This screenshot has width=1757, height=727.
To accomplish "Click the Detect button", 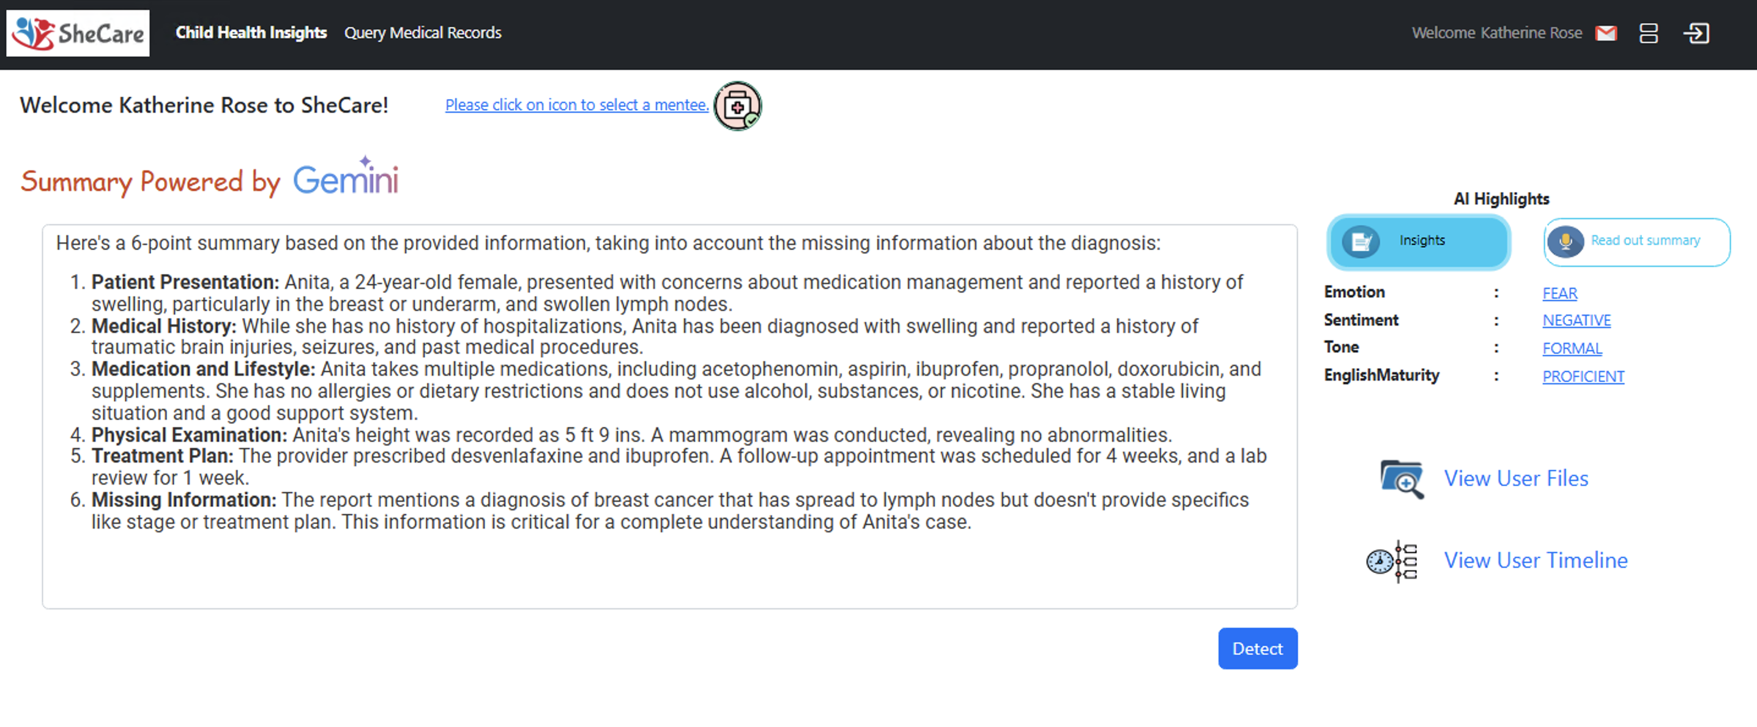I will coord(1257,649).
